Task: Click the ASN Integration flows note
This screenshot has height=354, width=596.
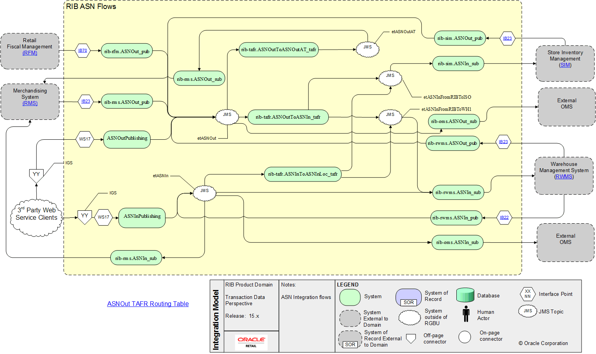Action: (x=306, y=297)
